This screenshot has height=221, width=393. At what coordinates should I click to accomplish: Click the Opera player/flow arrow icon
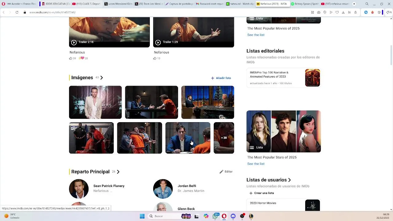point(331,12)
